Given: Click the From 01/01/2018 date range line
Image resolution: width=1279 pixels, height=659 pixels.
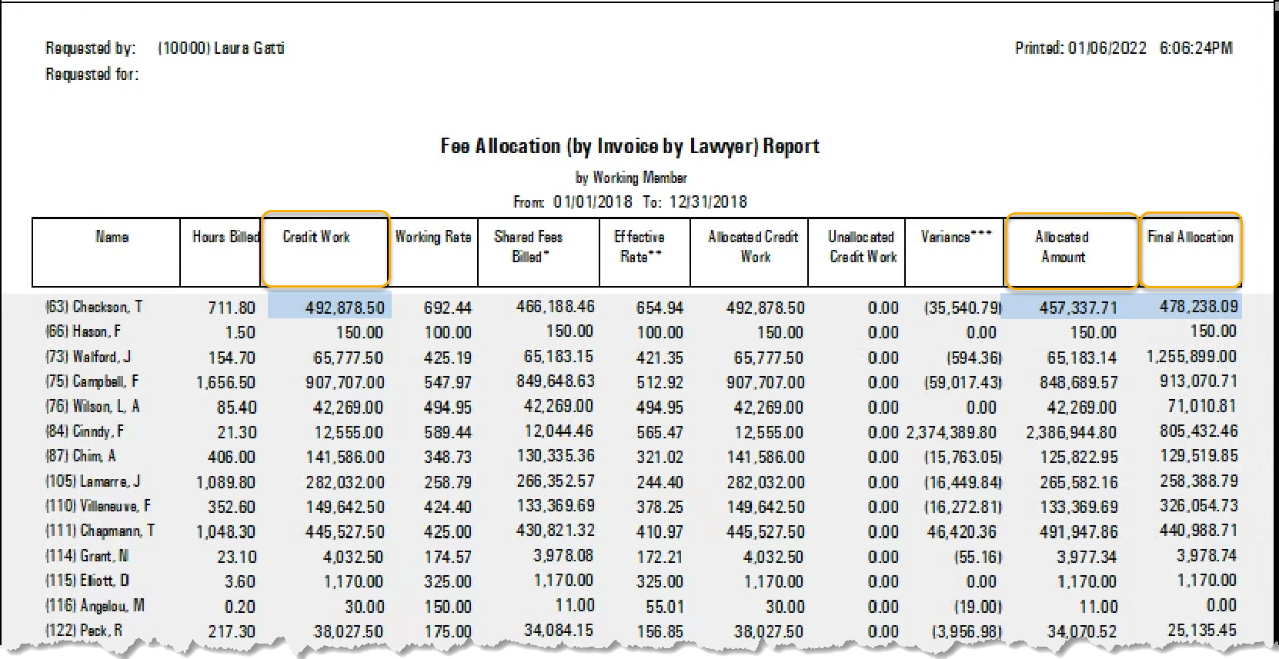Looking at the screenshot, I should pos(630,201).
